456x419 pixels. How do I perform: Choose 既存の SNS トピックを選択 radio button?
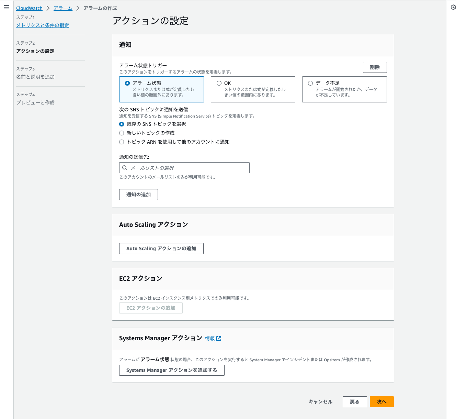[122, 124]
